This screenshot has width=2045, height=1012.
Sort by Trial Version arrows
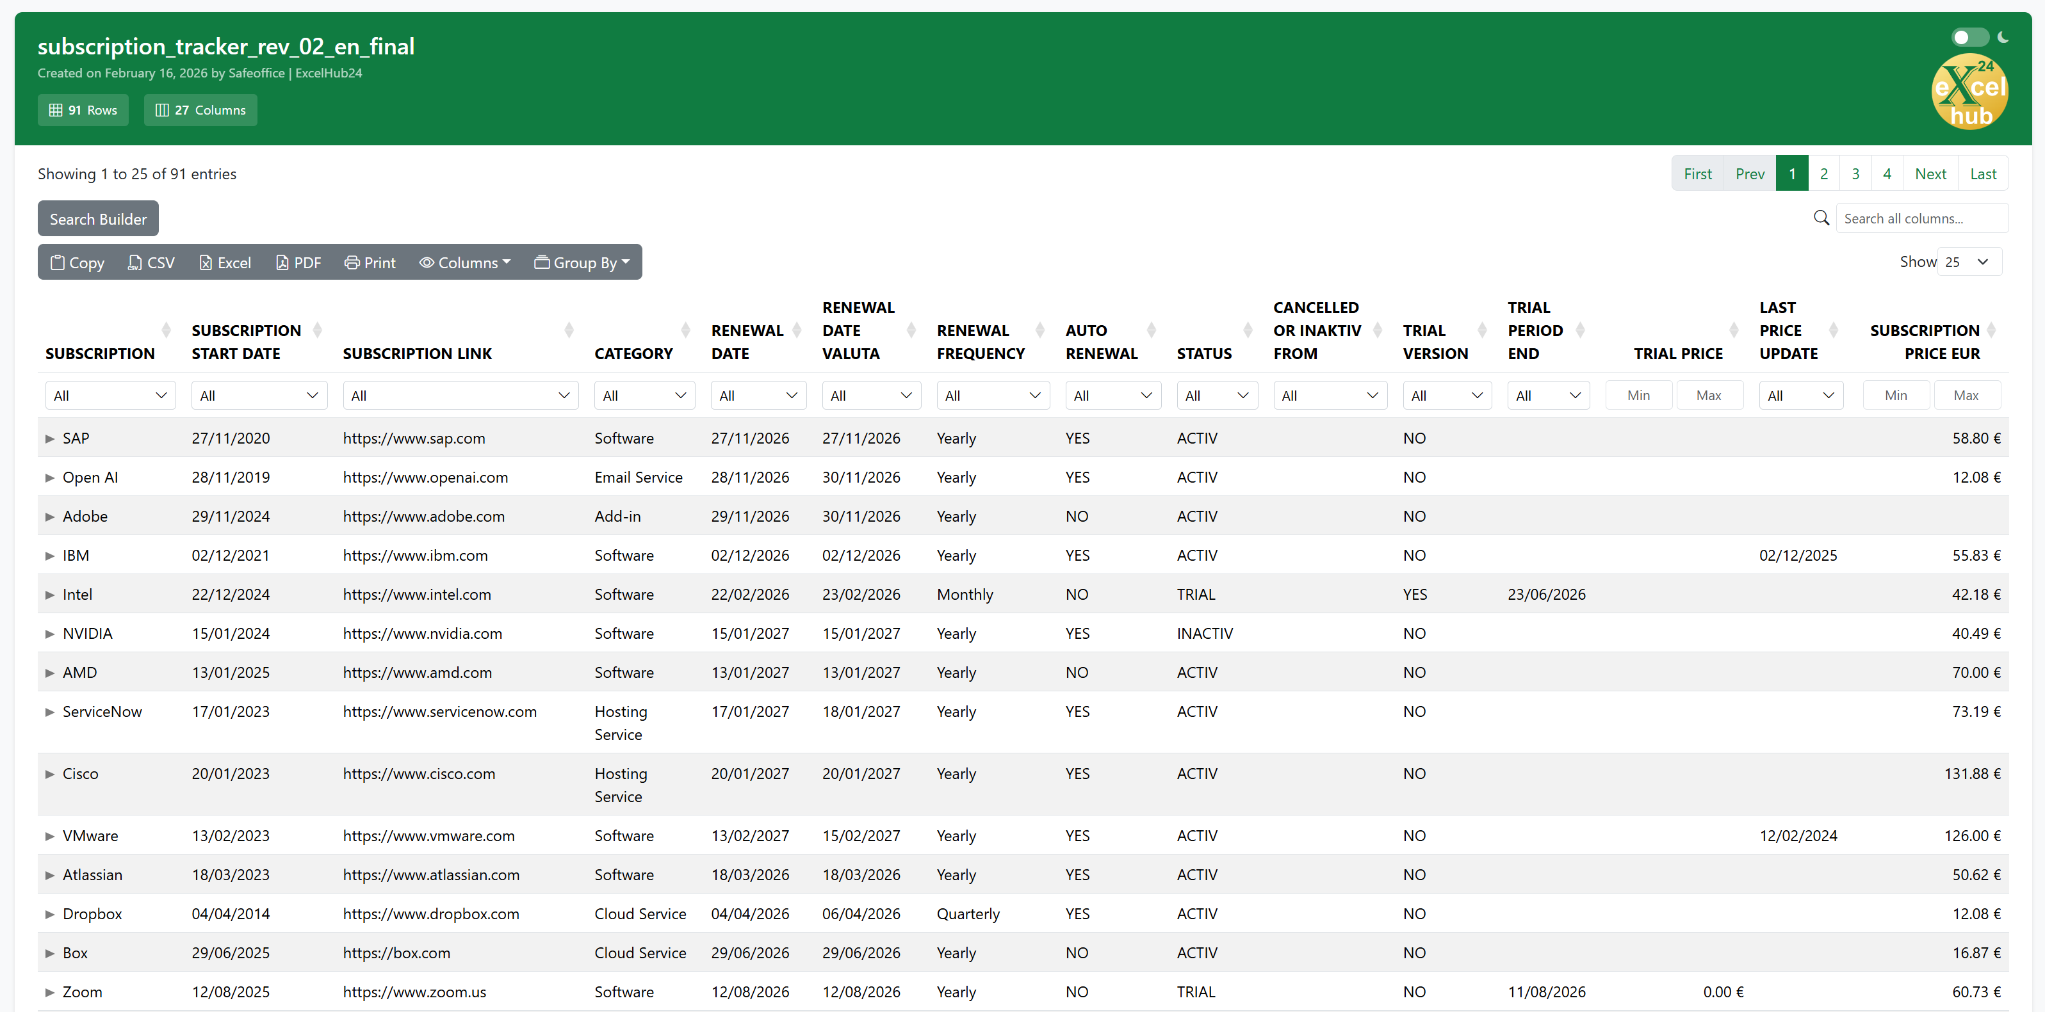tap(1482, 330)
